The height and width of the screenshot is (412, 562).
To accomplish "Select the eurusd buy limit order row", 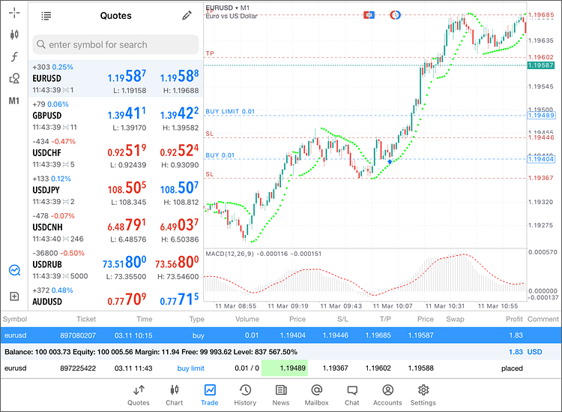I will coord(280,368).
